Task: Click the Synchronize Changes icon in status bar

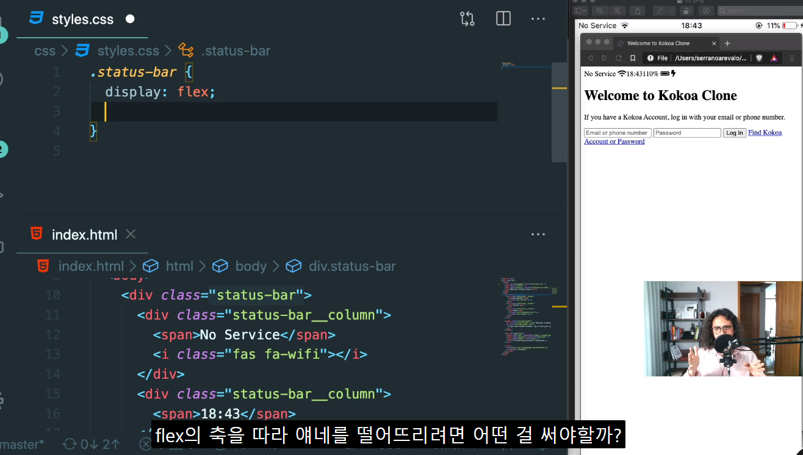Action: pos(70,445)
